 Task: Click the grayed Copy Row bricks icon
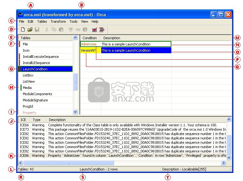coord(78,30)
